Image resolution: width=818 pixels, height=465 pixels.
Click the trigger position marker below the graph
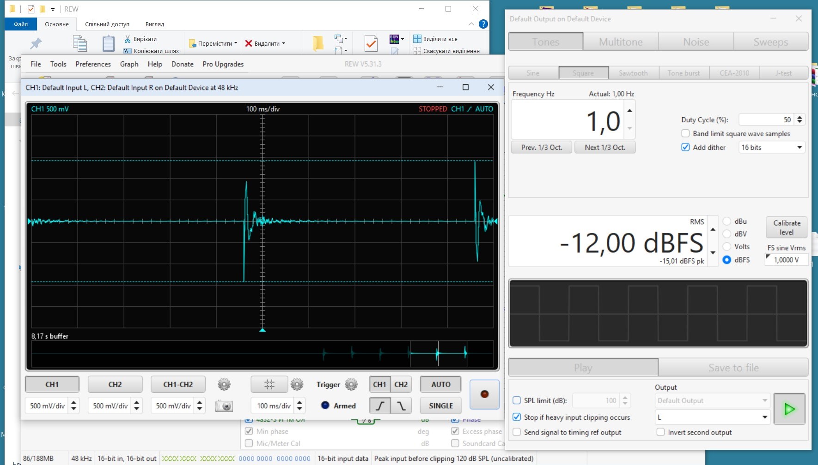pos(262,330)
